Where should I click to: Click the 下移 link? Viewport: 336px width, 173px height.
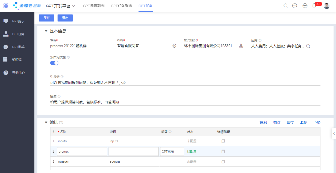pos(317,122)
